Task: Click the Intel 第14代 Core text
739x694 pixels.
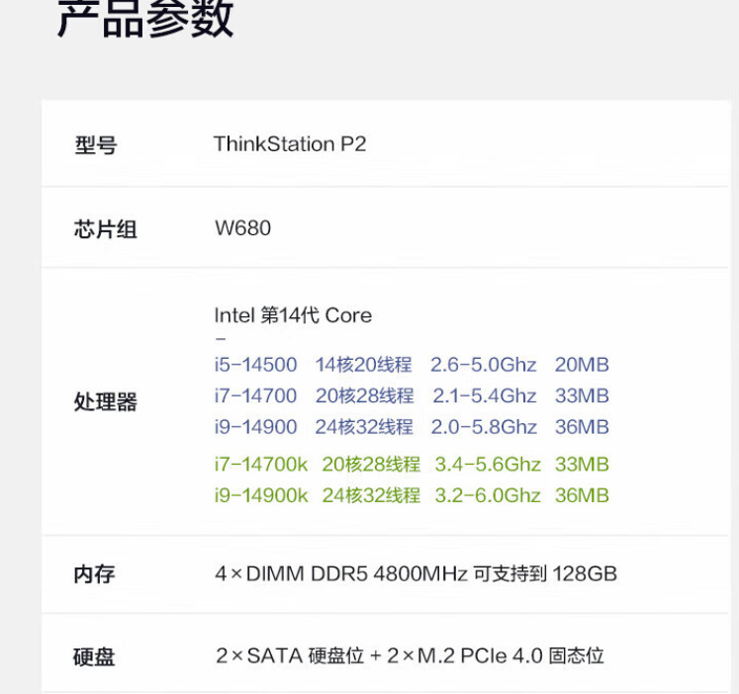Action: point(293,315)
